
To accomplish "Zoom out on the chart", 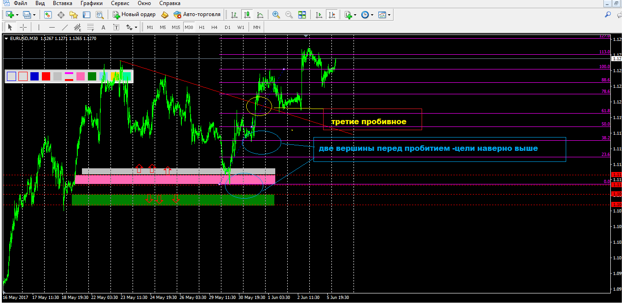I will tap(289, 15).
